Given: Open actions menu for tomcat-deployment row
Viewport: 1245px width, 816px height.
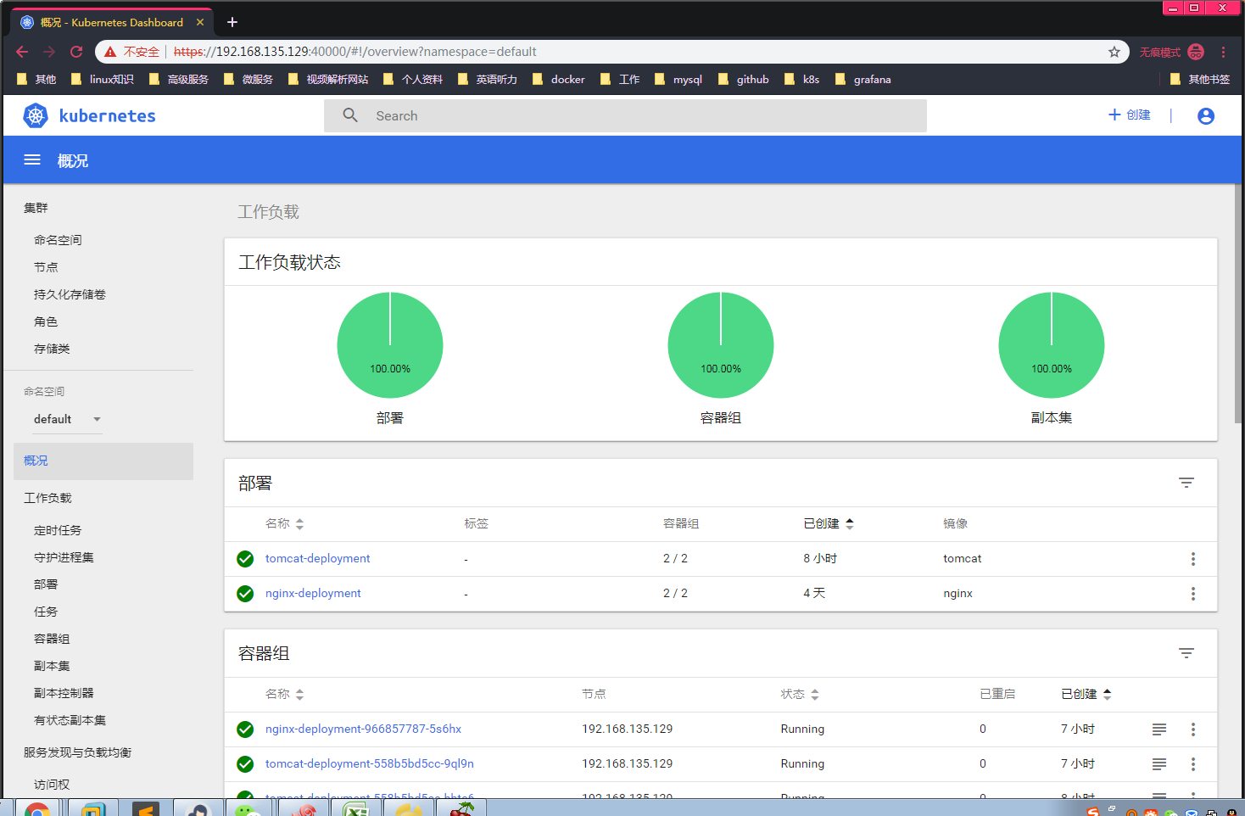Looking at the screenshot, I should [1192, 559].
